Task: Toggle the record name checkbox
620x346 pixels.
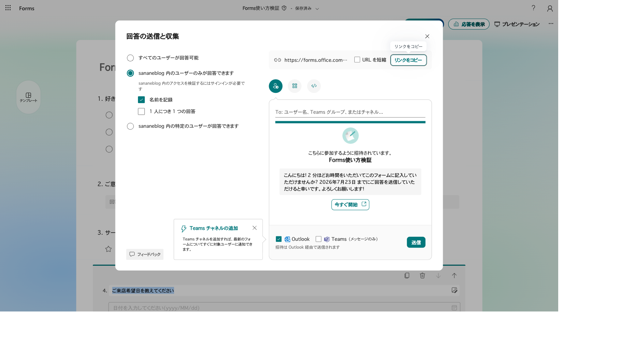Action: [x=141, y=100]
